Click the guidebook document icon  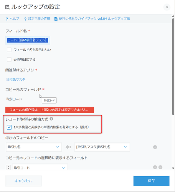point(56,19)
